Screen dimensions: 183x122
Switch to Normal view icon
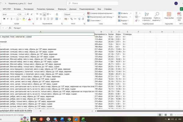(x=160, y=115)
